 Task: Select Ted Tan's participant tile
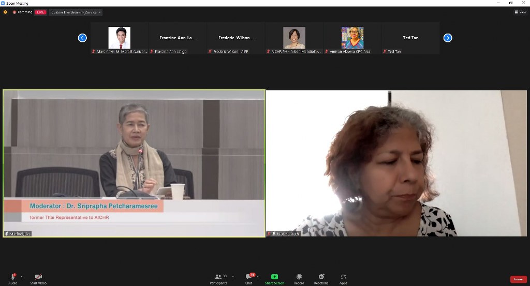click(410, 38)
